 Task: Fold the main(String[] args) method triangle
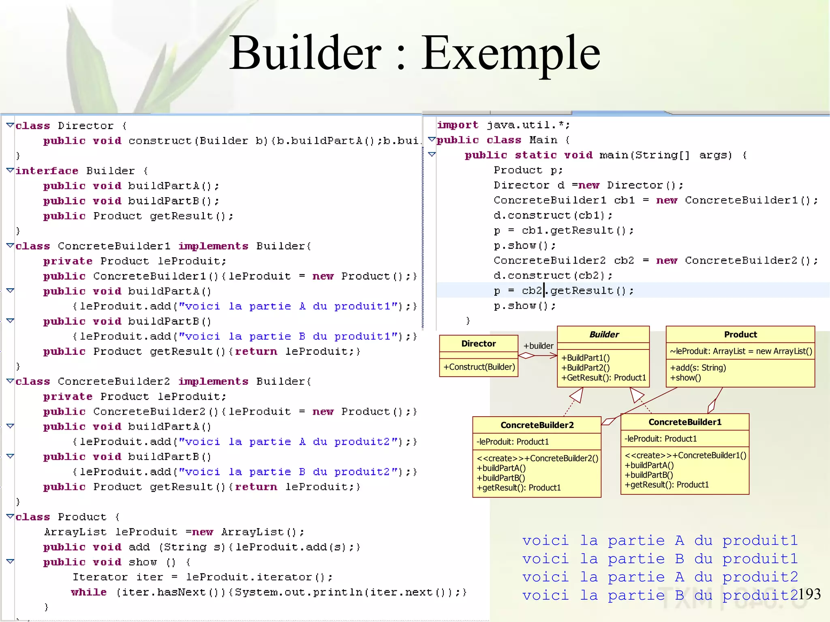(x=432, y=154)
